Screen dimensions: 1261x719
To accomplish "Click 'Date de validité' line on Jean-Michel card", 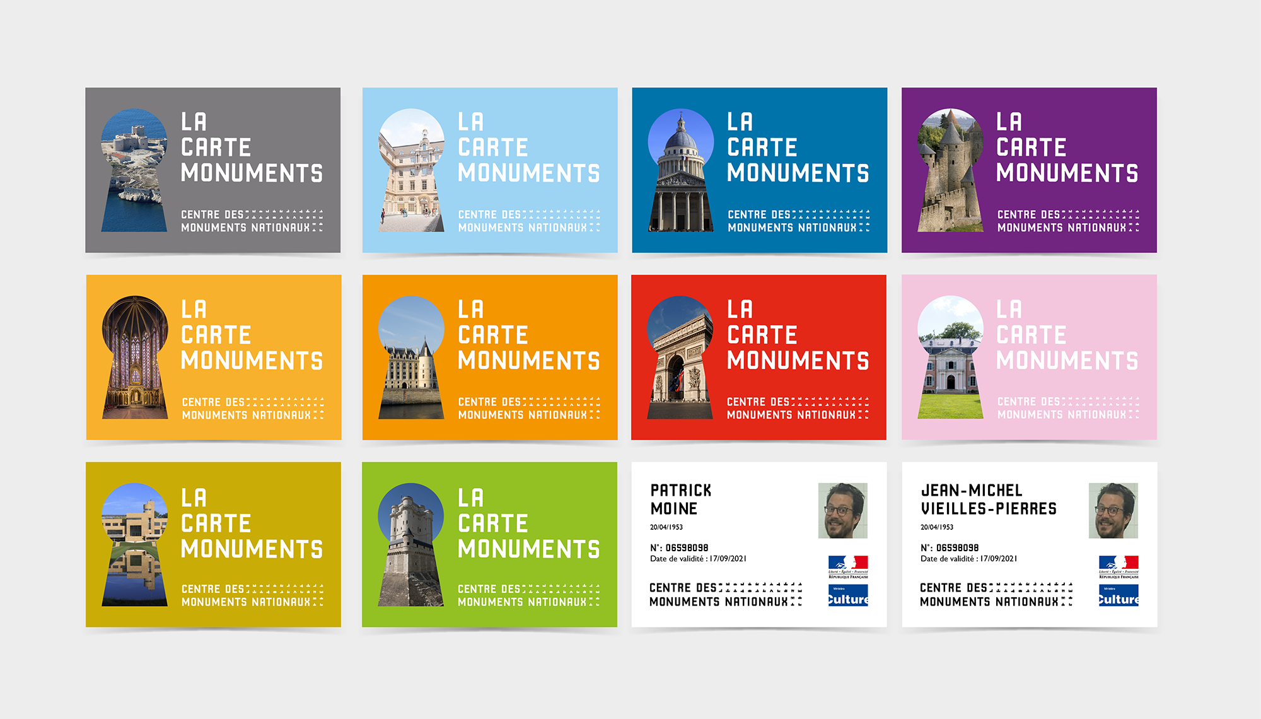I will [x=969, y=559].
